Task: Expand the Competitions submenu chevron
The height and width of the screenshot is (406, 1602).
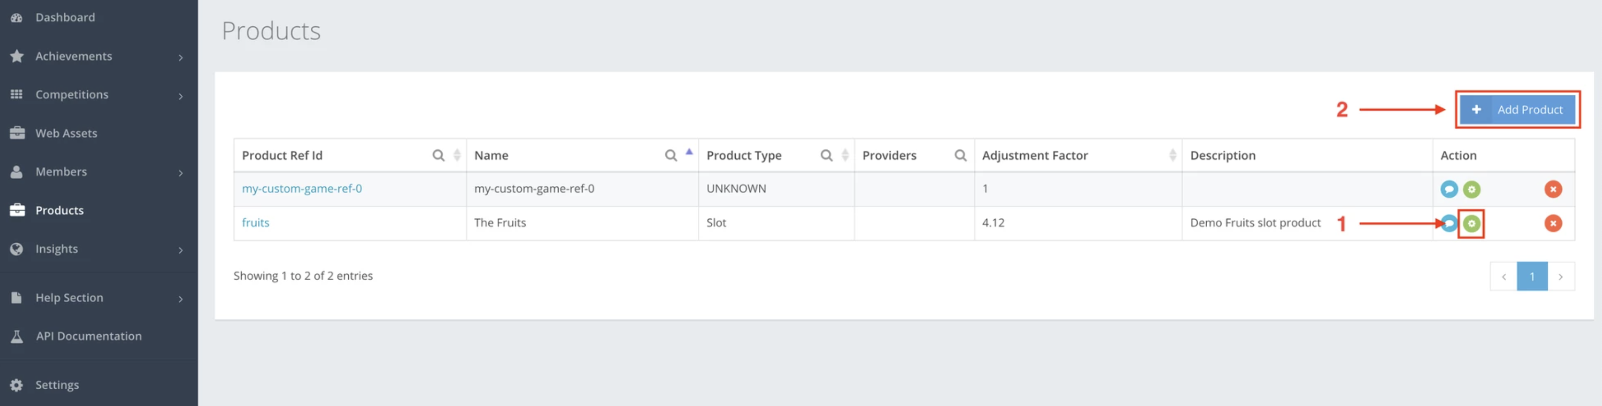Action: click(180, 96)
